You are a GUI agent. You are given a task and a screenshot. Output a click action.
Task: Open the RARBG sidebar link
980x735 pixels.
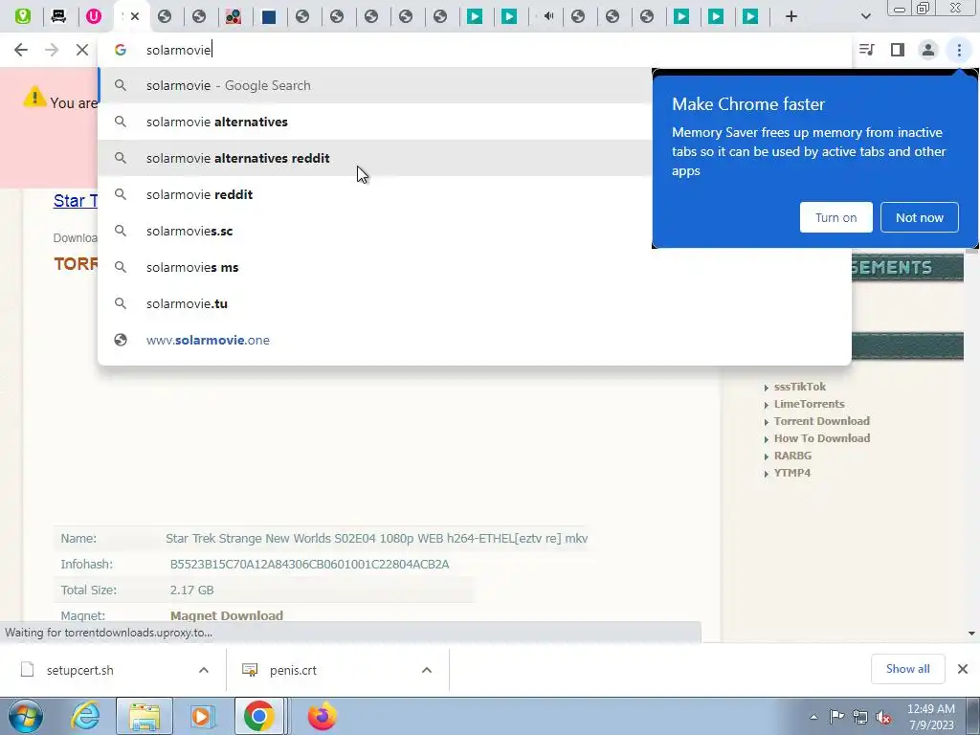point(792,456)
